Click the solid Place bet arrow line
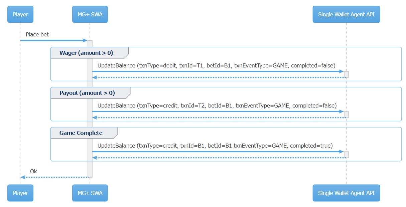406x207 pixels. click(53, 40)
